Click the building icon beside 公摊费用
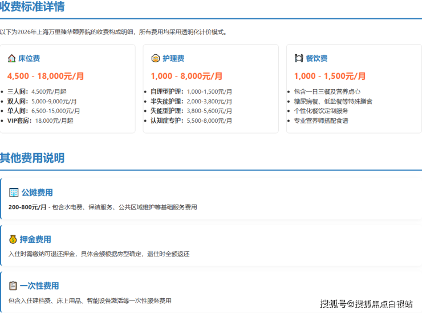 (14, 192)
